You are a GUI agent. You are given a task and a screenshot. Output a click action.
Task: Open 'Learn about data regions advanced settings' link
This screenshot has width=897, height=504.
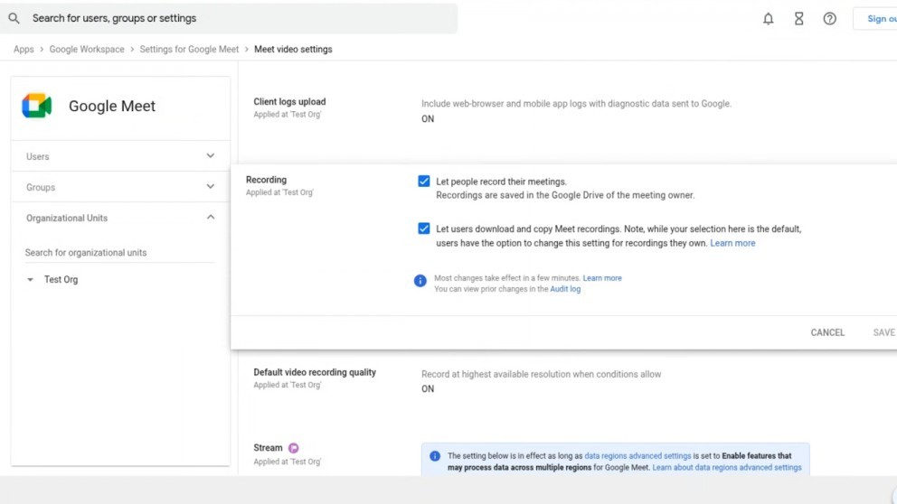pyautogui.click(x=727, y=468)
